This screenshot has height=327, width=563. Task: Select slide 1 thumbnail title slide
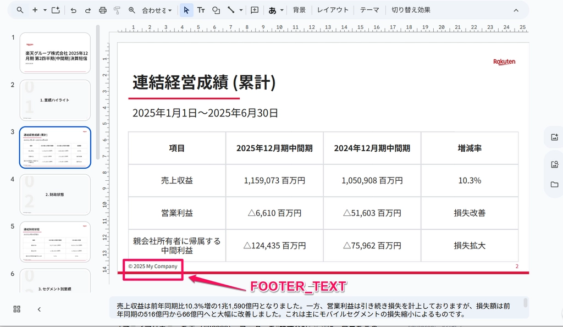click(x=55, y=53)
